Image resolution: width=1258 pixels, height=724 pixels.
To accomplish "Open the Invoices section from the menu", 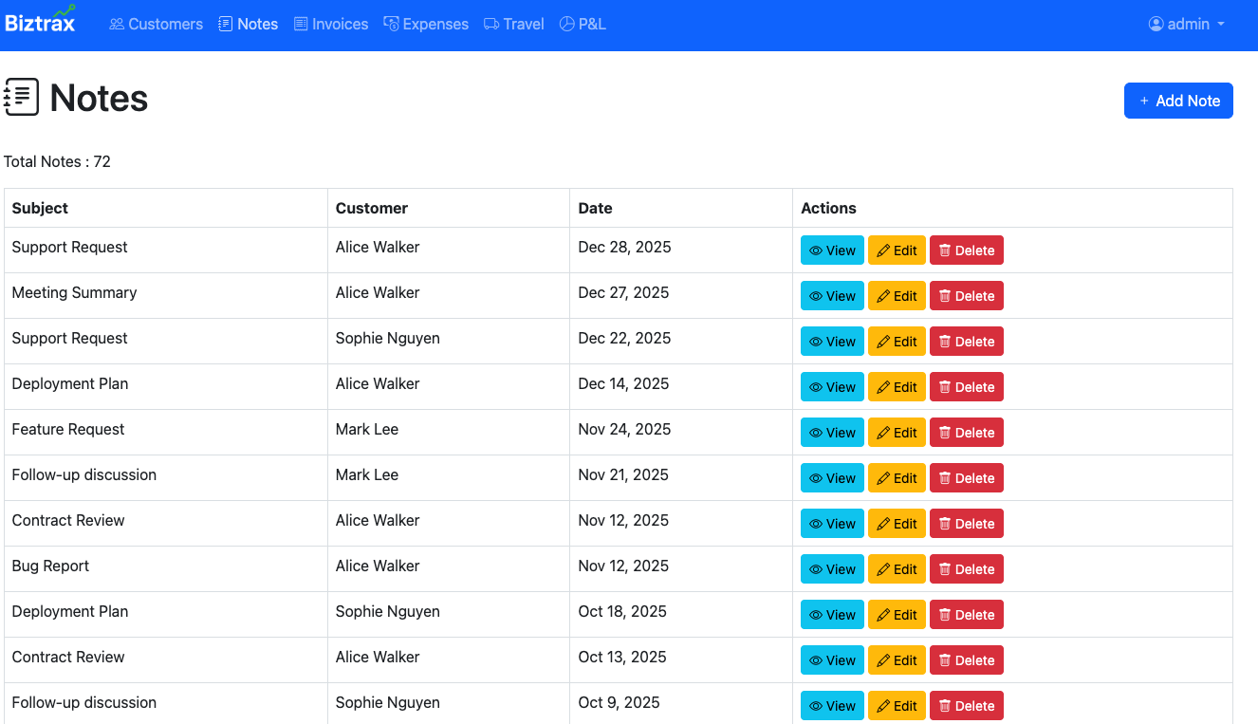I will click(x=331, y=24).
